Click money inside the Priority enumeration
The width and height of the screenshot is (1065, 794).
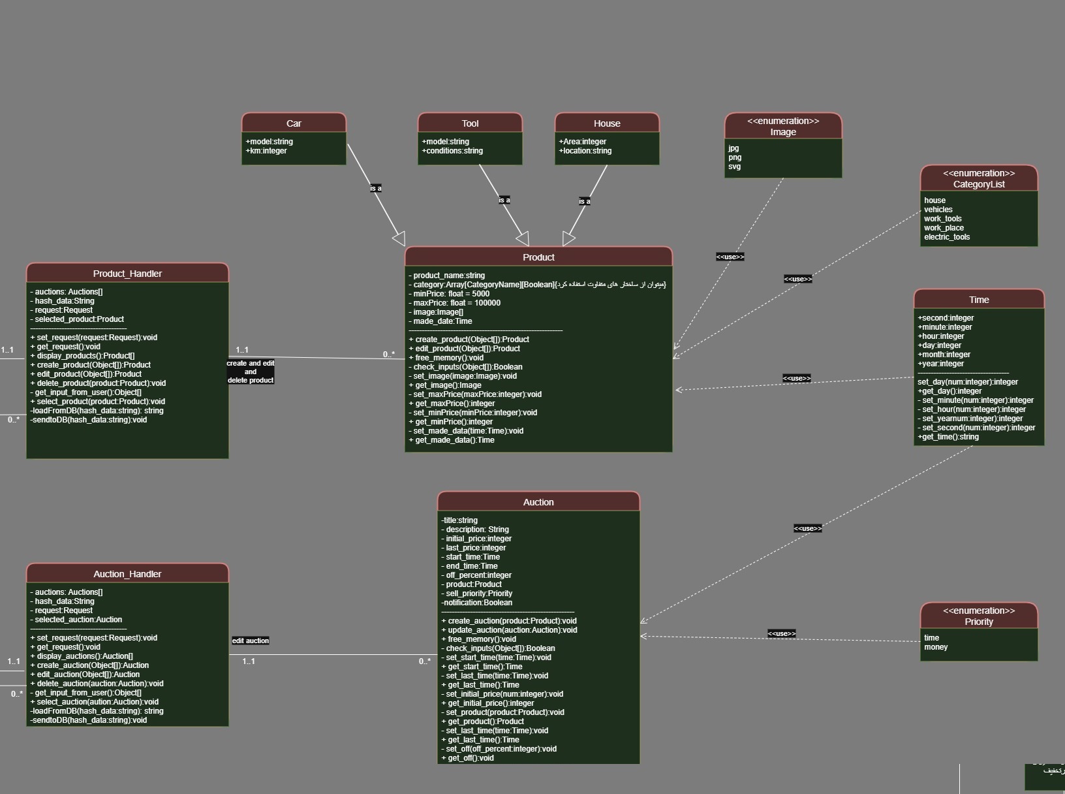pyautogui.click(x=936, y=647)
